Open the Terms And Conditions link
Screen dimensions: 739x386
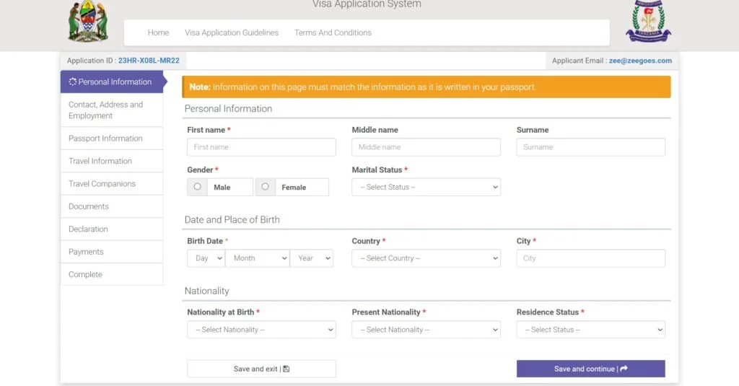click(x=333, y=32)
